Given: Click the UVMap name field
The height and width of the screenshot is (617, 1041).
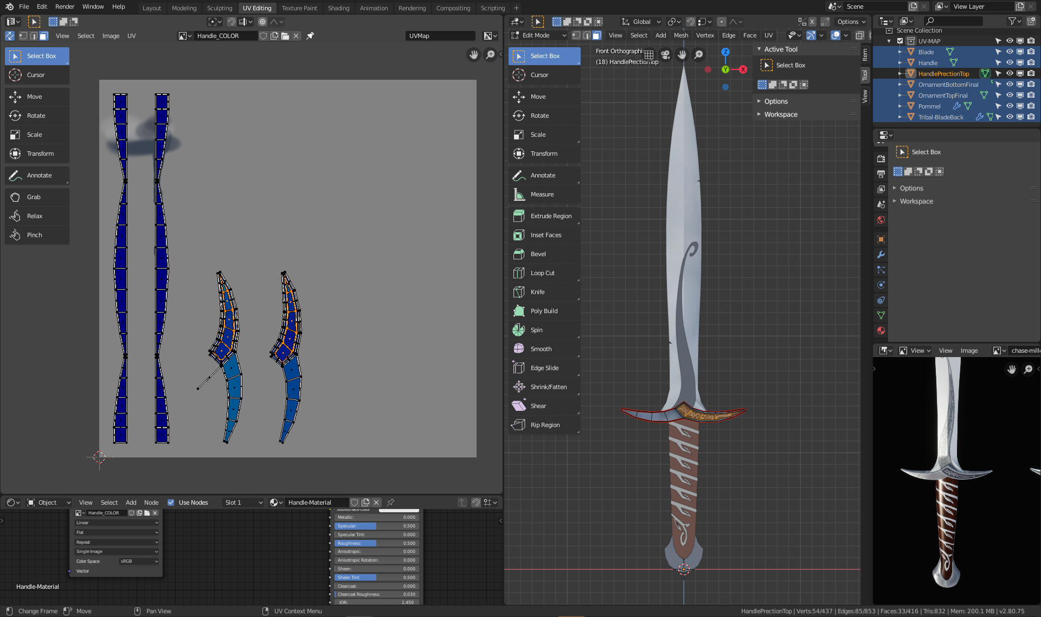Looking at the screenshot, I should coord(440,36).
